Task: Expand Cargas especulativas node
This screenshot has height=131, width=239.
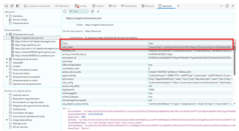Action: point(7,120)
